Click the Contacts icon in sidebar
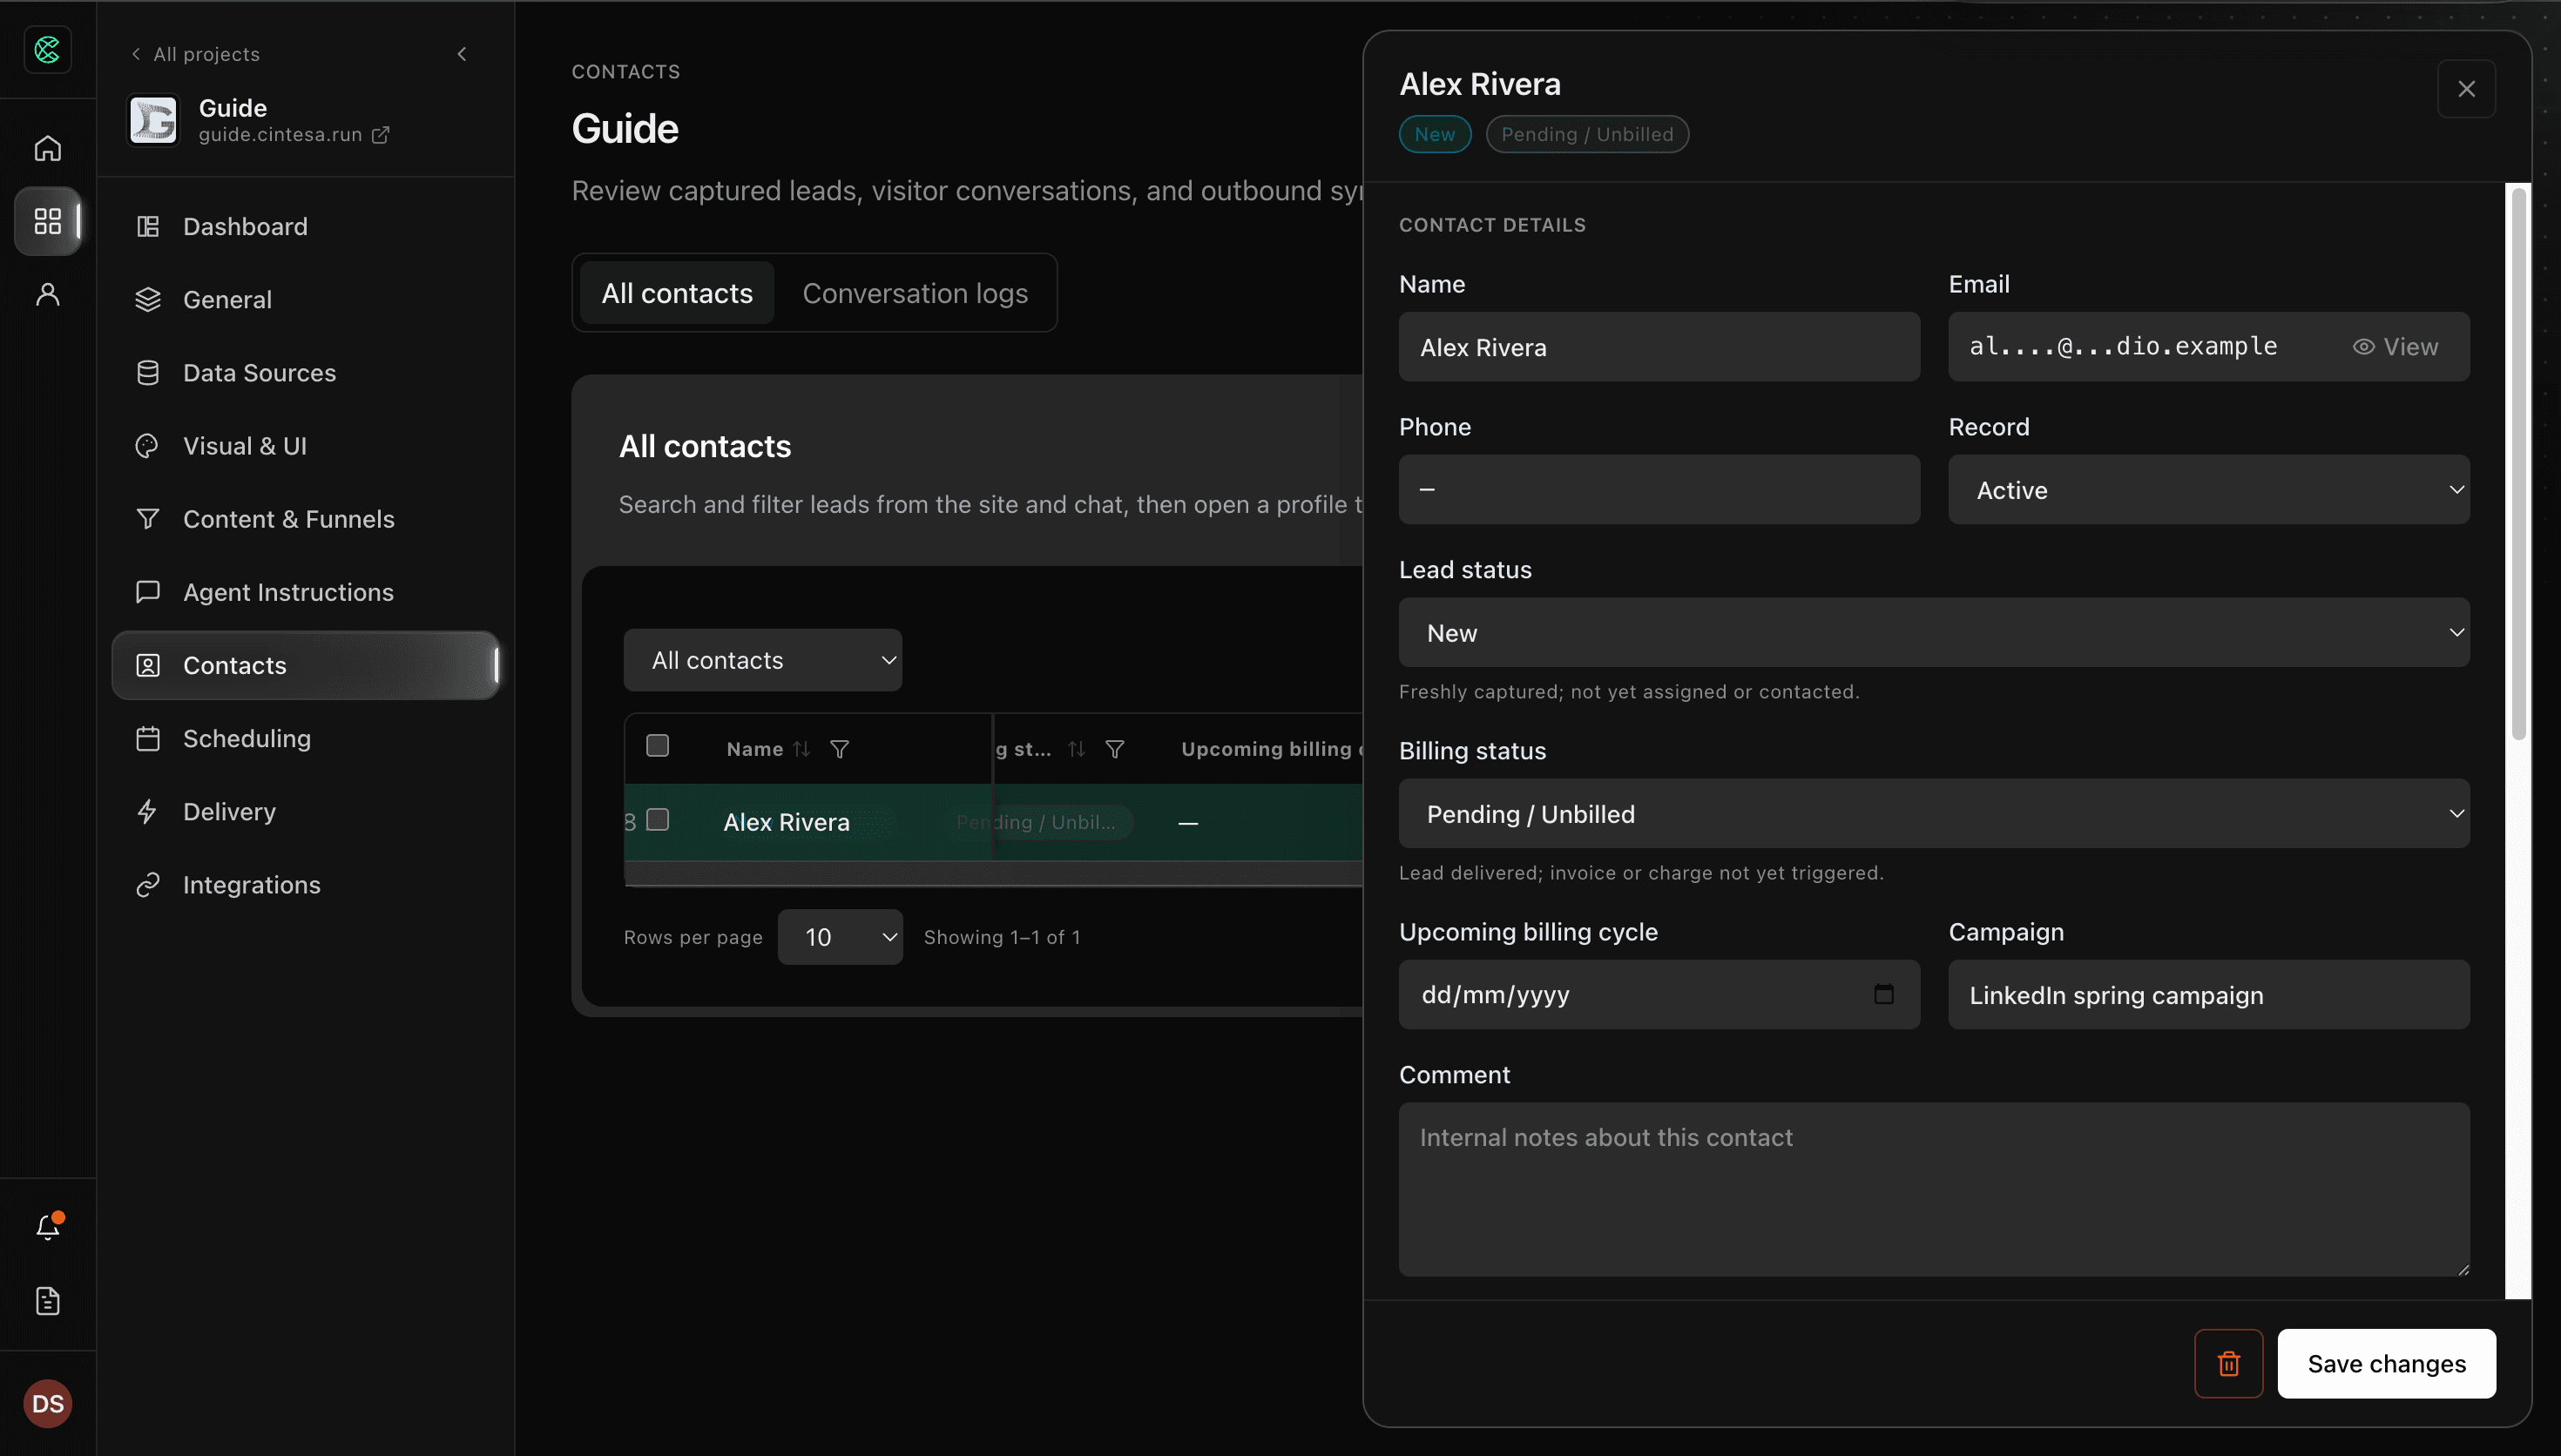This screenshot has height=1456, width=2561. 147,665
